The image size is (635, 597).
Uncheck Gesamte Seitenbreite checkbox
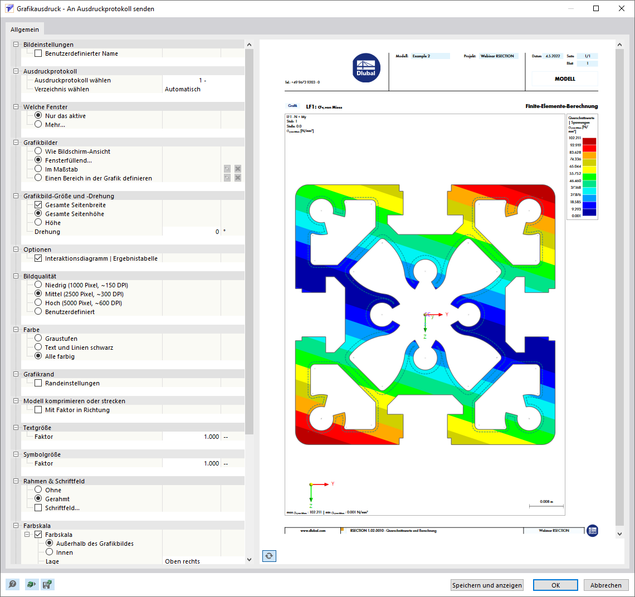pyautogui.click(x=38, y=204)
